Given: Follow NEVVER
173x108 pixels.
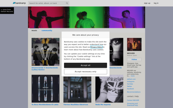Looking at the screenshot, I should point(134,59).
